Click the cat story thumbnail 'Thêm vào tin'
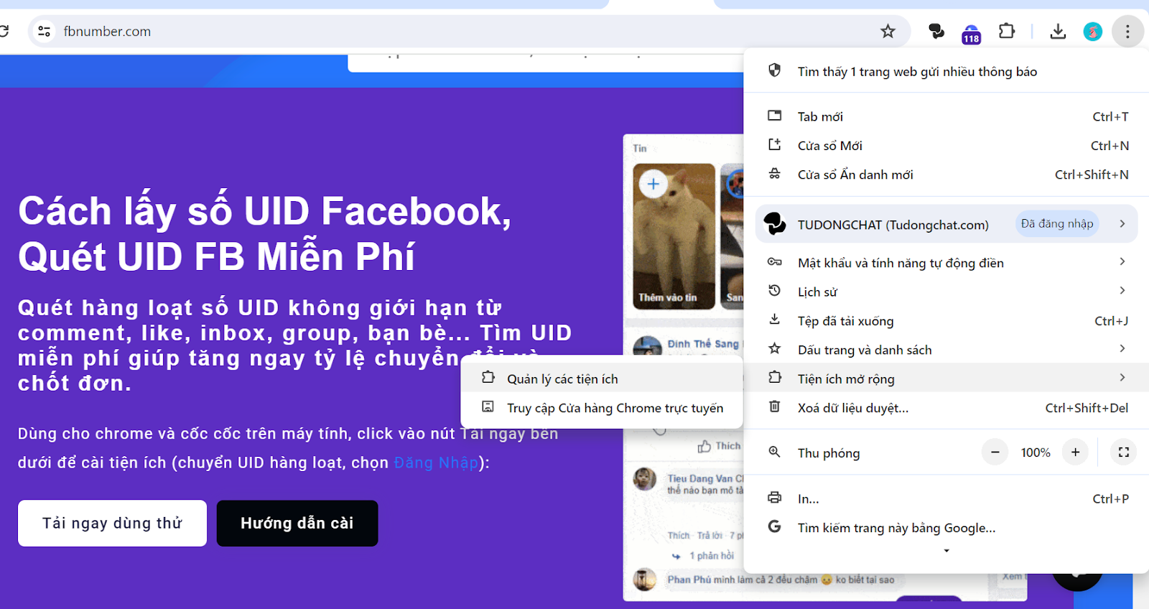The image size is (1149, 609). point(674,236)
